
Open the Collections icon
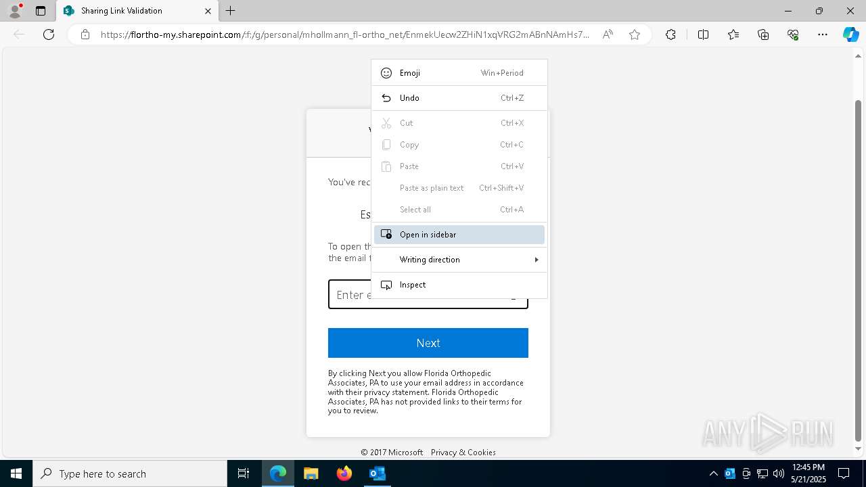[x=763, y=34]
